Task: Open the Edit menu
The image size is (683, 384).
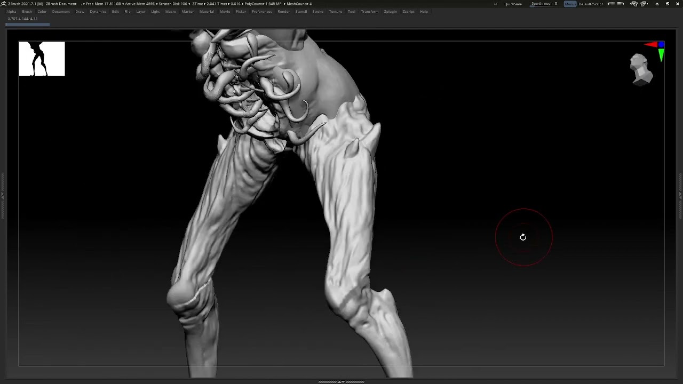Action: [115, 11]
